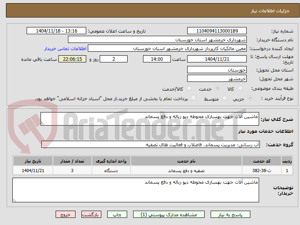Click the جزئیات اطلاعات نیاز header title

point(270,11)
